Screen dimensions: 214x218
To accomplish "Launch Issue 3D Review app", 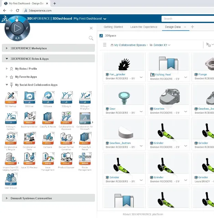I will pos(29,159).
